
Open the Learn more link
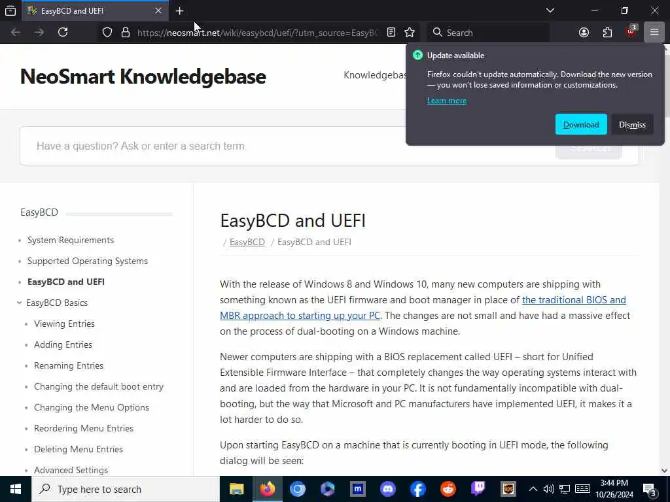tap(446, 101)
